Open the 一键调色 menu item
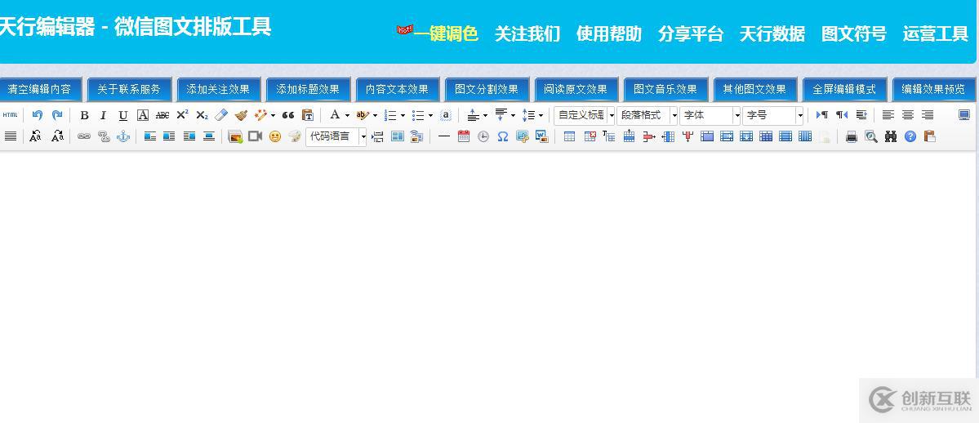 (446, 33)
